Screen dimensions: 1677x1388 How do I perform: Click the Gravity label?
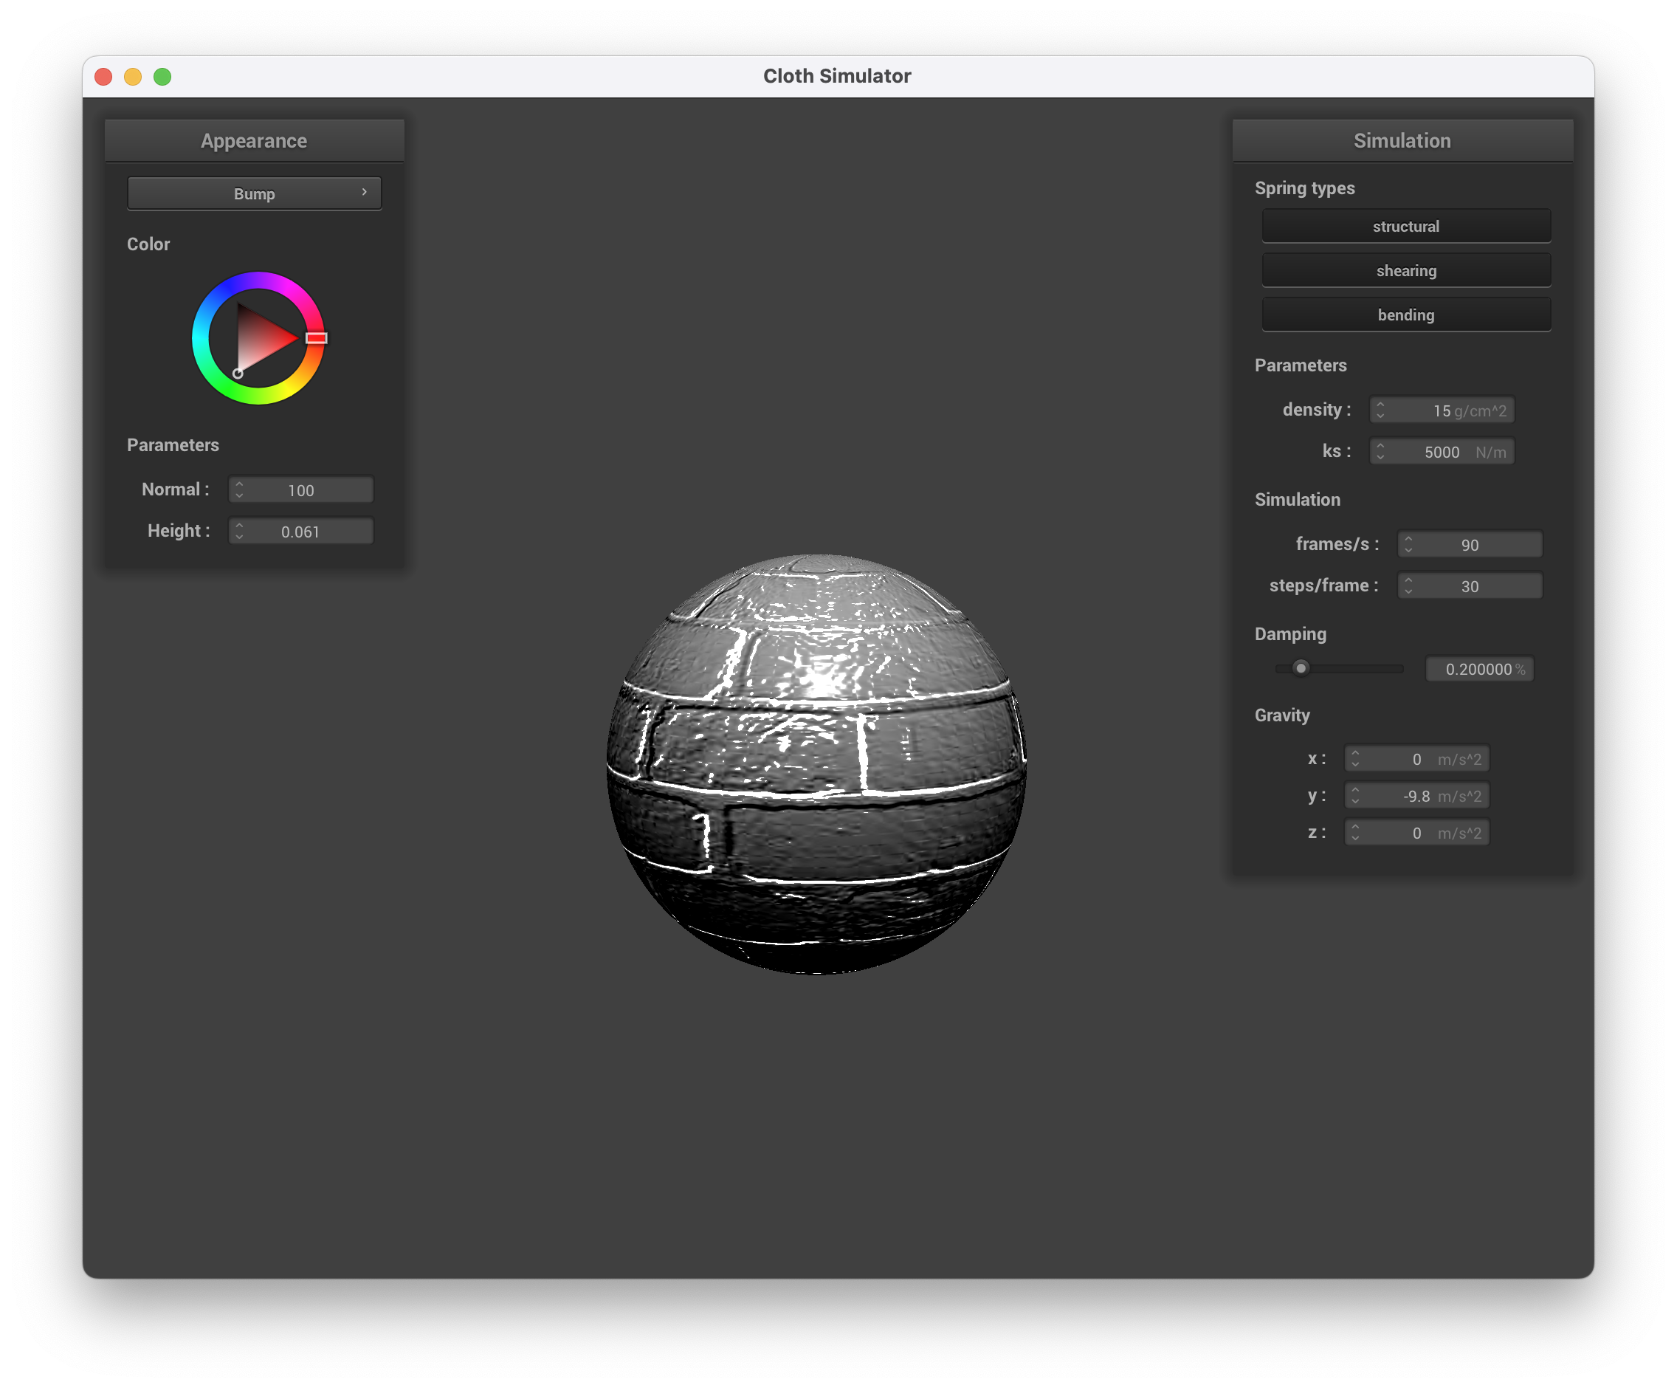tap(1281, 715)
